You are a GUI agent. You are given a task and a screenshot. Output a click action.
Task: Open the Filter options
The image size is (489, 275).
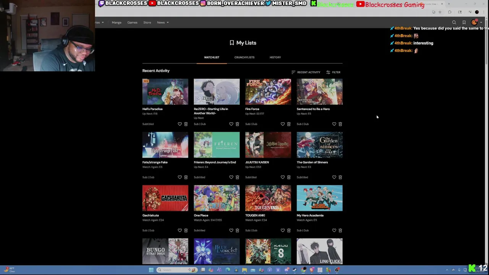[x=333, y=72]
